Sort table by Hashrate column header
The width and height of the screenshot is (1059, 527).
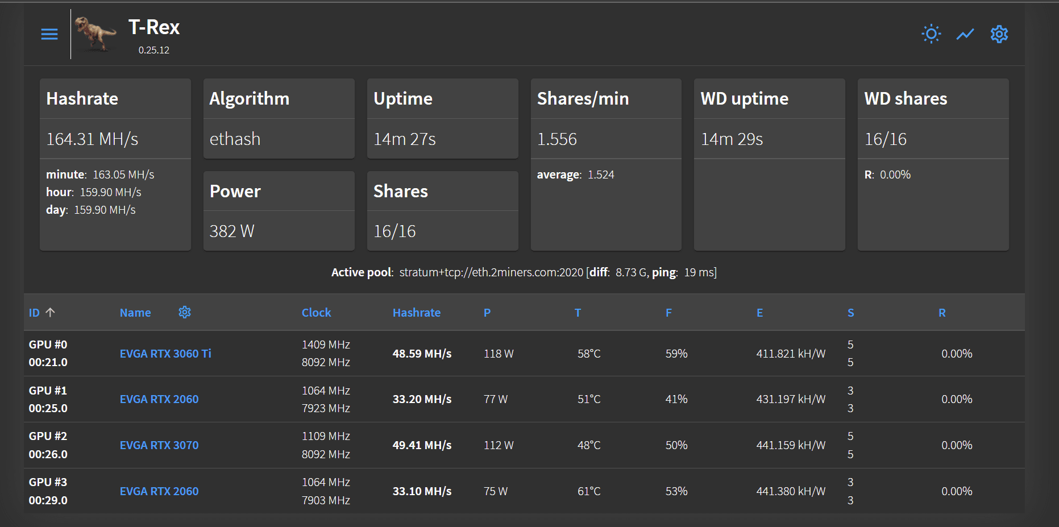tap(416, 313)
